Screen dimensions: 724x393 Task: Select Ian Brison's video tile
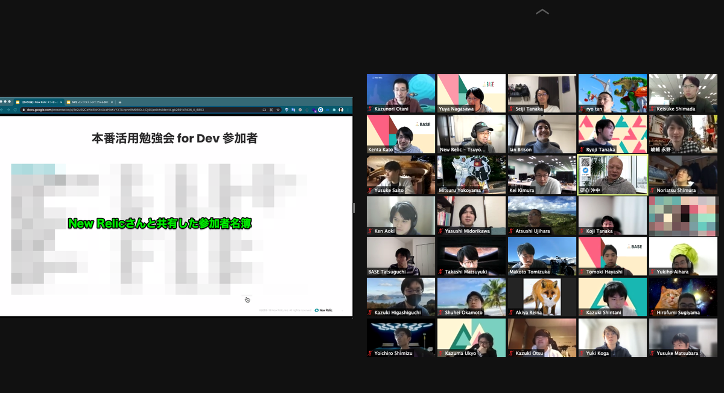click(x=542, y=134)
